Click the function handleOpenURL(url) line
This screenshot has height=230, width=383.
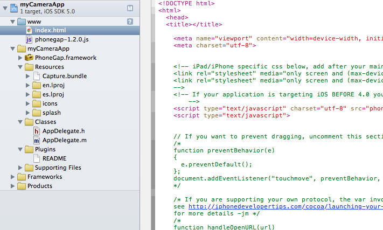click(x=224, y=227)
